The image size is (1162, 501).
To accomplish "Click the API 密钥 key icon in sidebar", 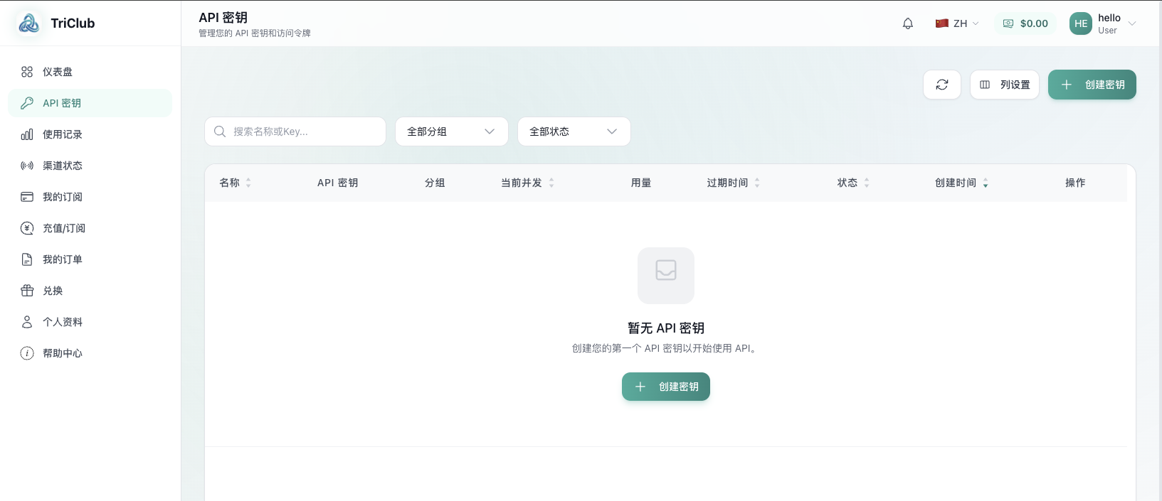I will point(27,103).
